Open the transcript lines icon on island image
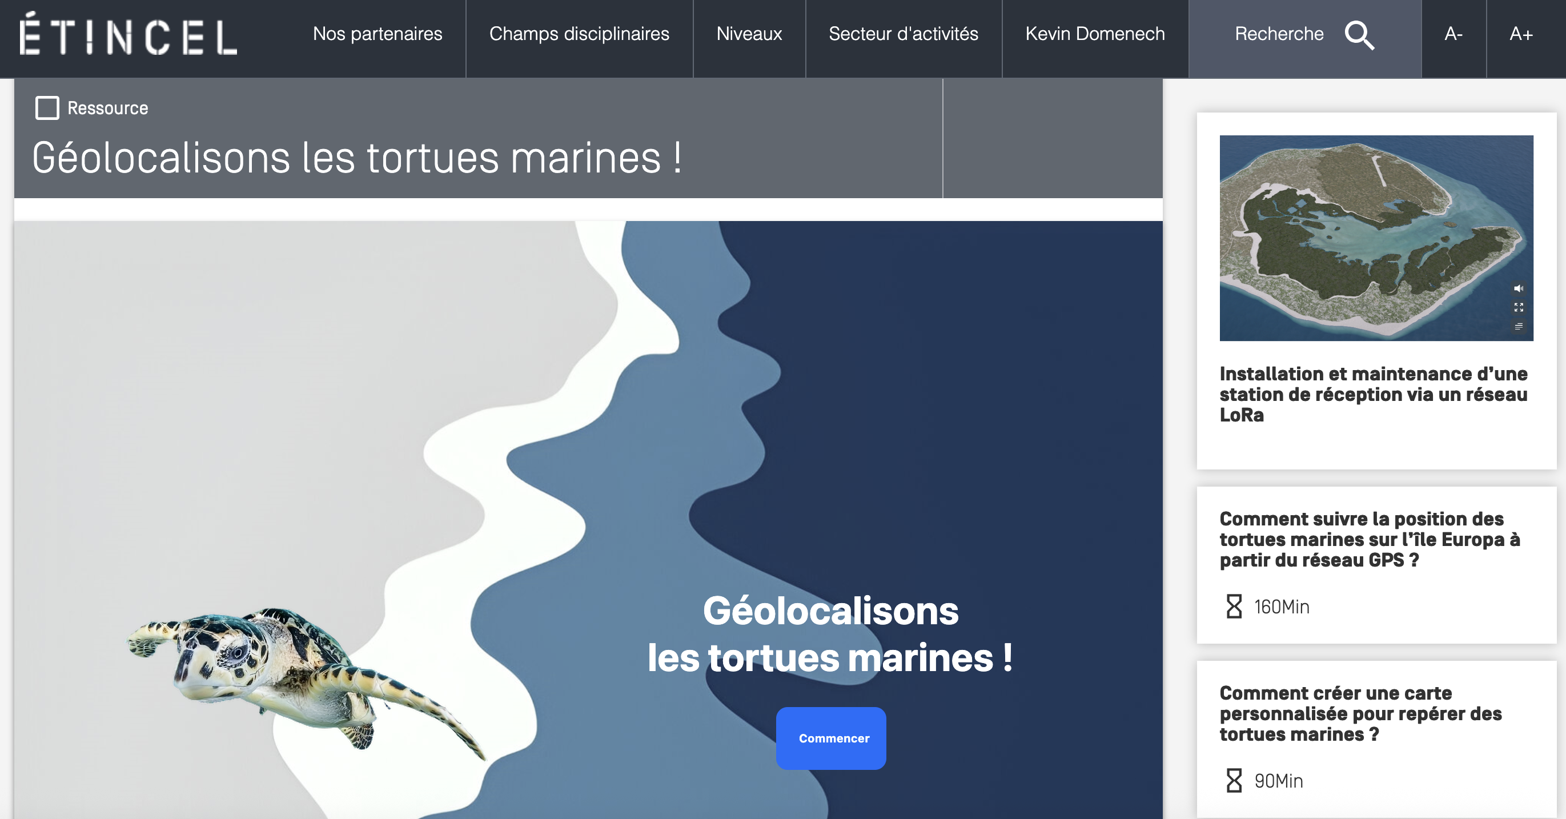Screen dimensions: 1566x819 [x=1518, y=327]
